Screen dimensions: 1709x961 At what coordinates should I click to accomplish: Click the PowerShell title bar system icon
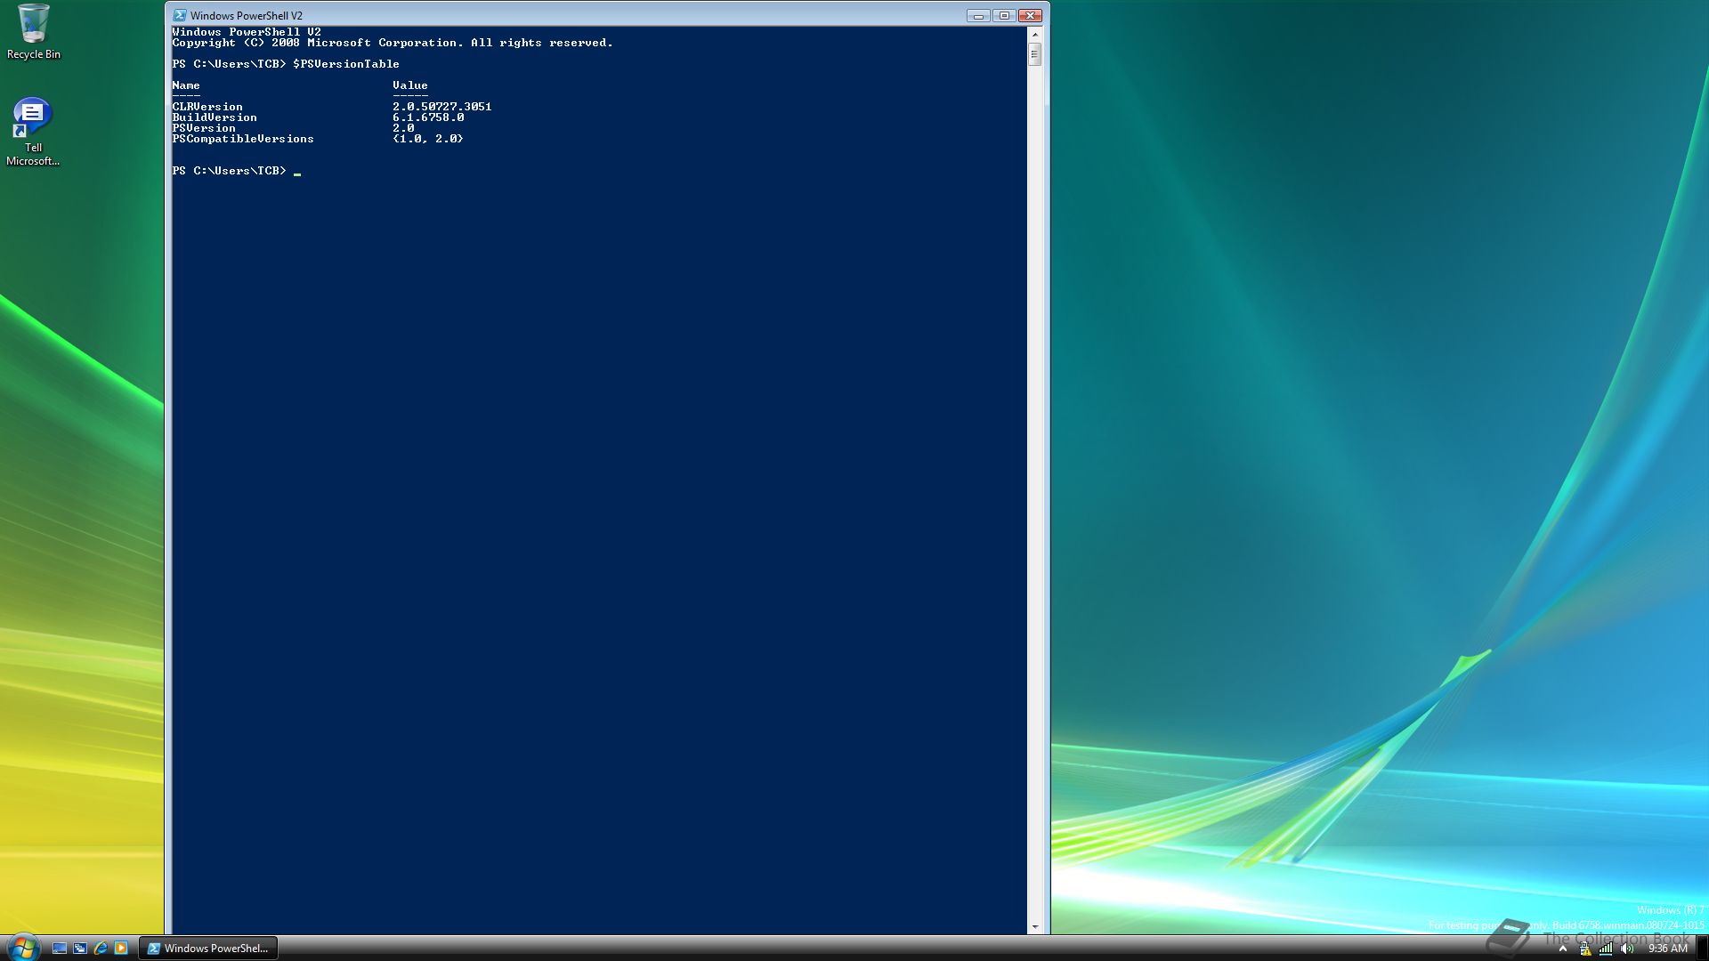(180, 15)
